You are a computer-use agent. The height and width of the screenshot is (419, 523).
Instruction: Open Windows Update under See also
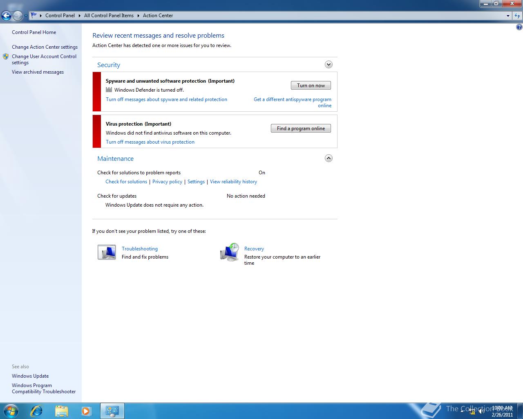[x=30, y=376]
